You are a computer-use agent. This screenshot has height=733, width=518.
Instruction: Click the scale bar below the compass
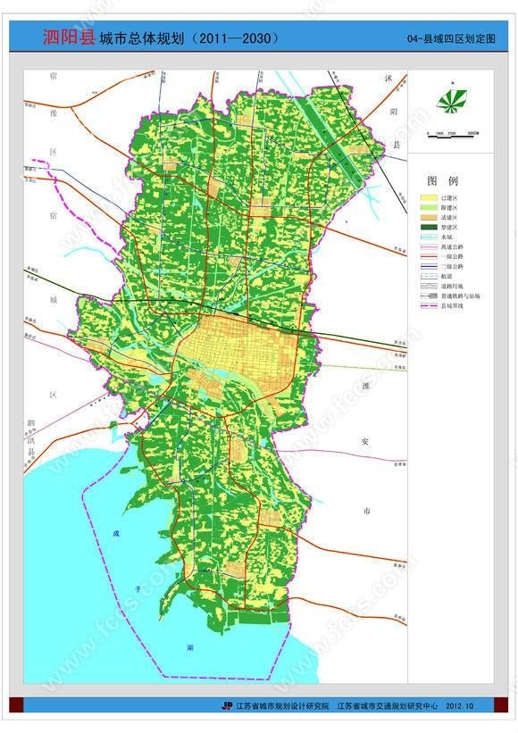coord(453,135)
